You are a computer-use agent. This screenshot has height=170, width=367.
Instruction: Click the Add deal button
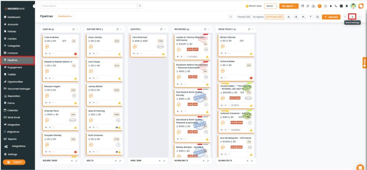[x=331, y=17]
